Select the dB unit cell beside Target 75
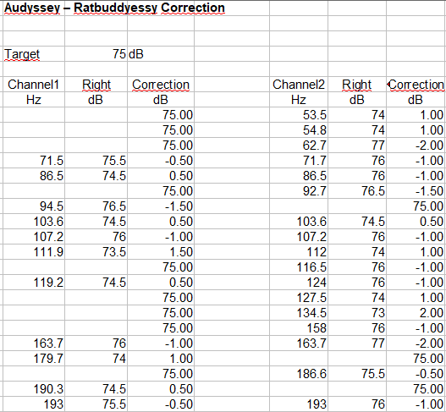This screenshot has height=412, width=446. [161, 54]
